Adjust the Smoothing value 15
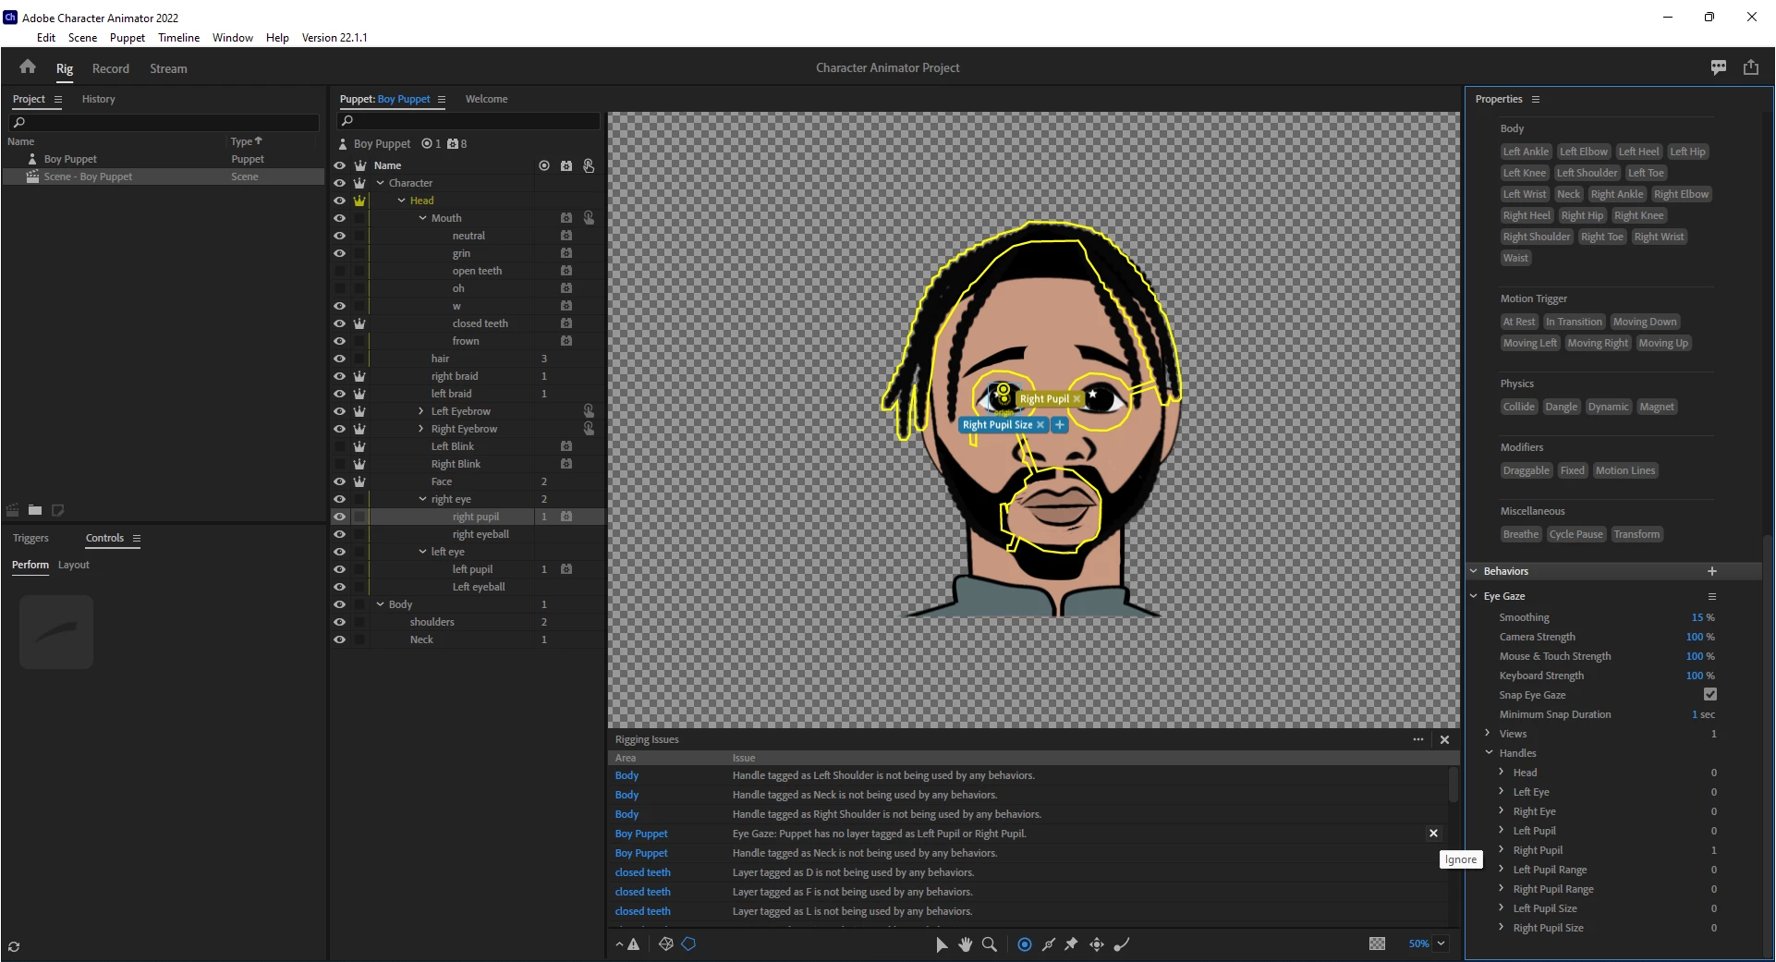 (1697, 617)
